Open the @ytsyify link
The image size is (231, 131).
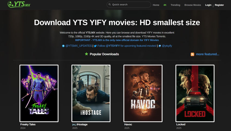click(167, 46)
